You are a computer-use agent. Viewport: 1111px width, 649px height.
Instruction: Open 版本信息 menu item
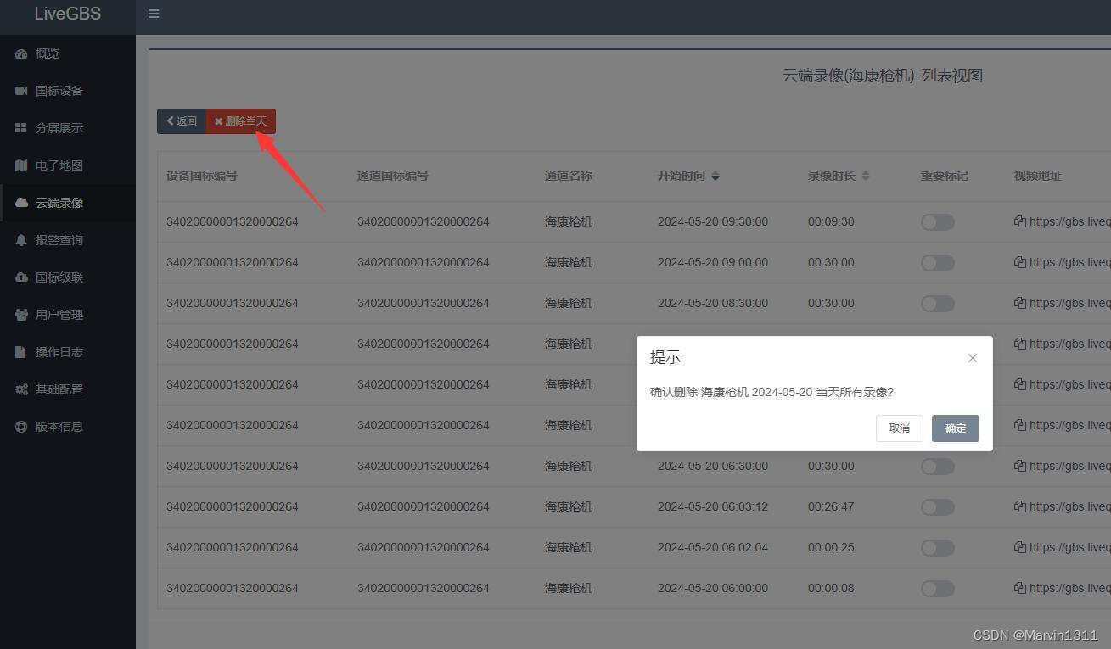point(68,427)
